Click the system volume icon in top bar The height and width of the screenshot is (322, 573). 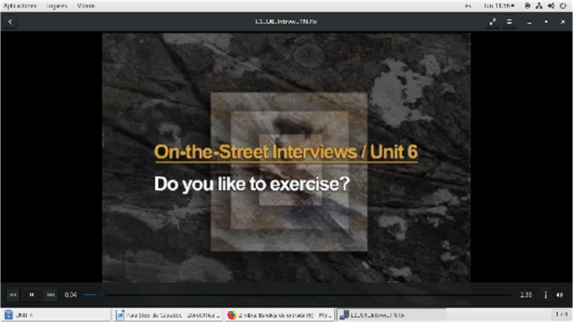[x=550, y=6]
